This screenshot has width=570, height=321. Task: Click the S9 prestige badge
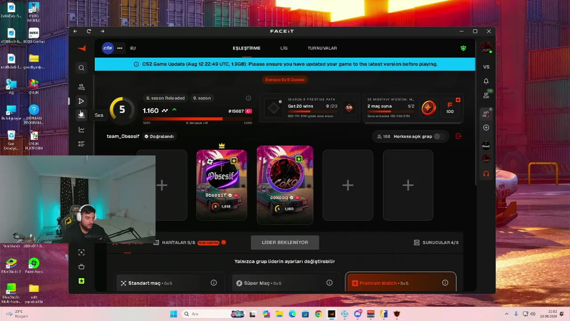pyautogui.click(x=349, y=107)
